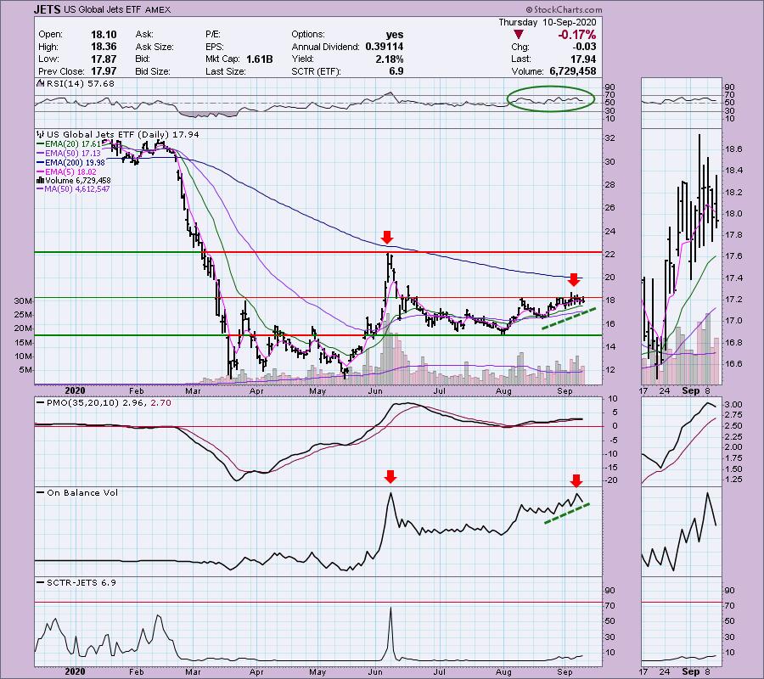Click the 32 price axis label
This screenshot has height=679, width=764.
click(x=610, y=138)
